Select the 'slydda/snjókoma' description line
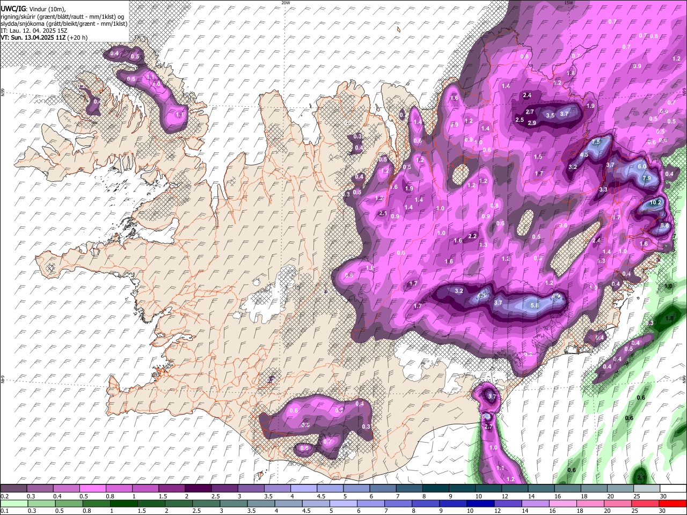Viewport: 687px width, 515px height. [x=63, y=24]
